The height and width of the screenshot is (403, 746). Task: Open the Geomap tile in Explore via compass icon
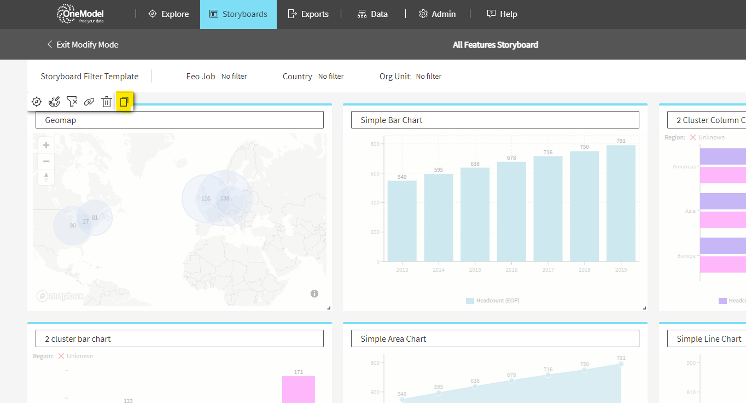pos(37,102)
